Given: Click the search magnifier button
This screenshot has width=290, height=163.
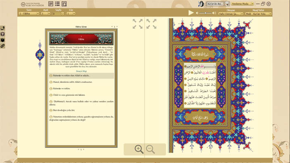Looking at the screenshot, I should (227, 4).
